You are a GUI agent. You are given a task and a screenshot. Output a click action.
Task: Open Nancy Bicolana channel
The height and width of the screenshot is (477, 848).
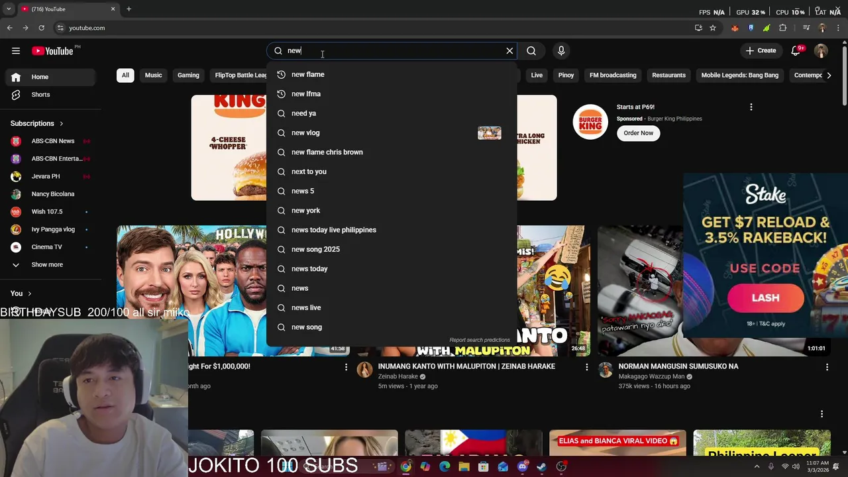(x=51, y=194)
